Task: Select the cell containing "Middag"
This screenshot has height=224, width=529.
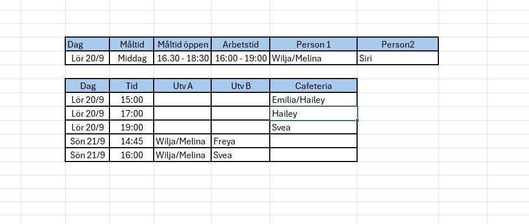Action: [132, 58]
